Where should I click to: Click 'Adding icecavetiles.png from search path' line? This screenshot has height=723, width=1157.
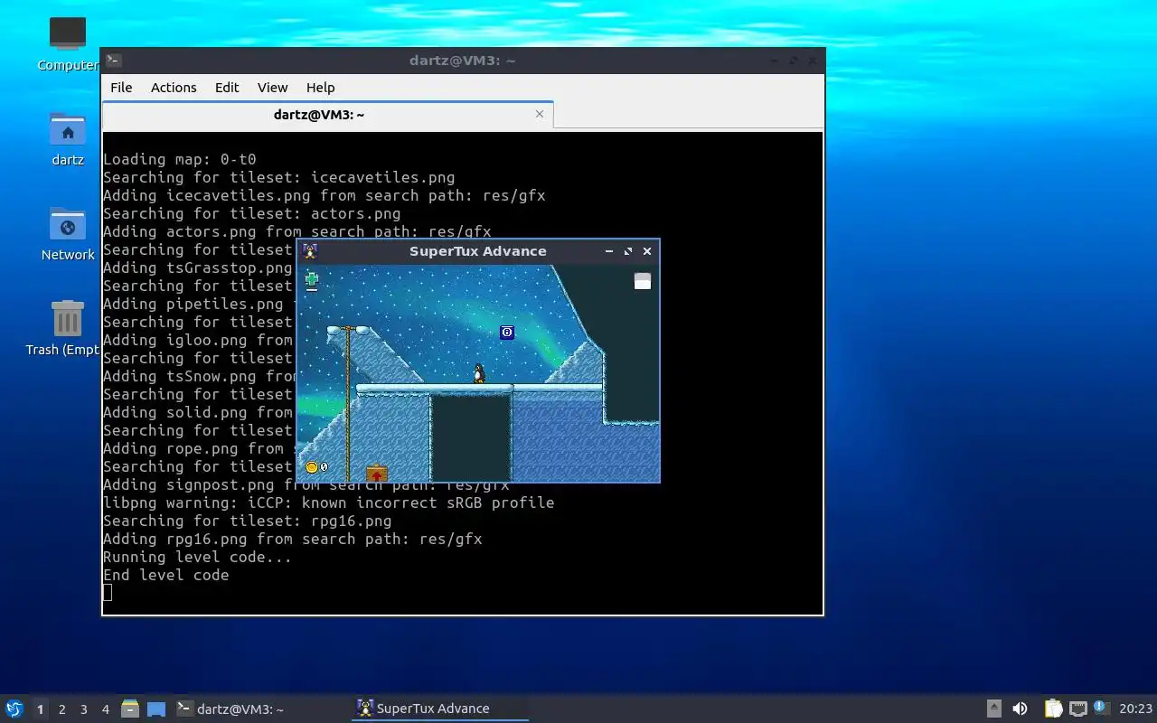pyautogui.click(x=325, y=195)
